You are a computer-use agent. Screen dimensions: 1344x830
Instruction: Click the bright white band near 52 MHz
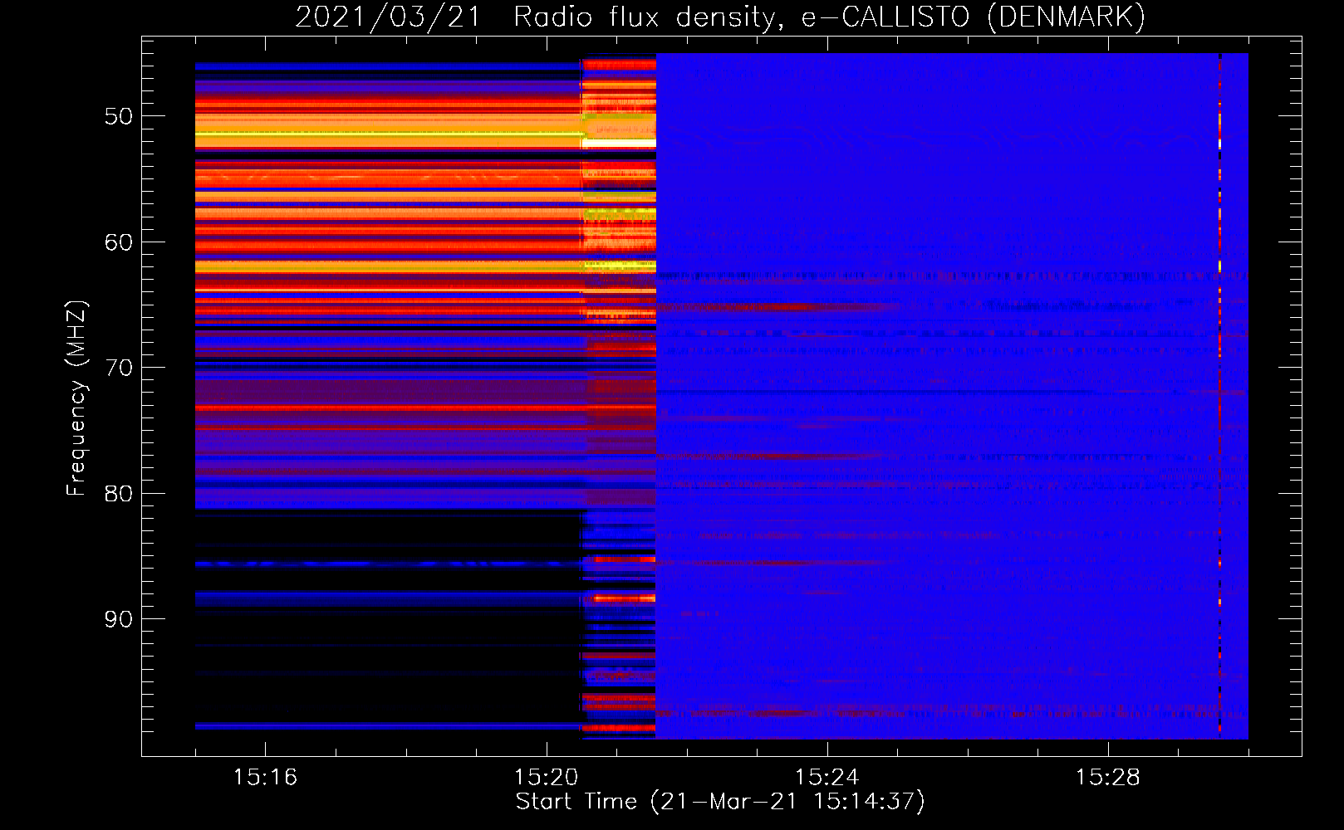[619, 144]
